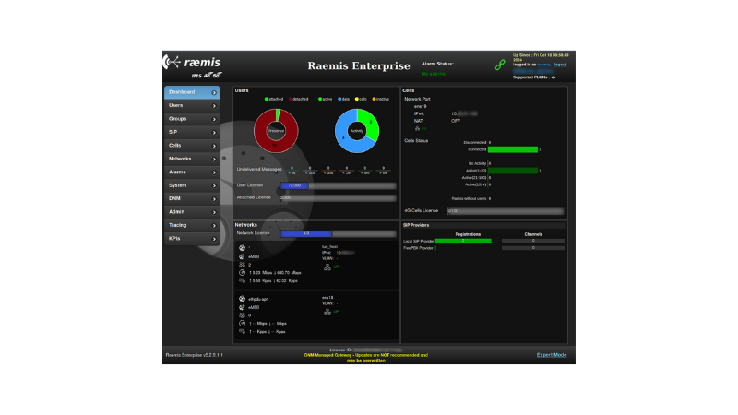Click the 4G Cells License bar
The height and width of the screenshot is (415, 738).
(506, 211)
